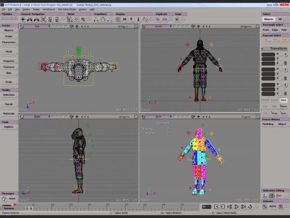The image size is (290, 218).
Task: Toggle the Local transform mode
Action: 274,100
